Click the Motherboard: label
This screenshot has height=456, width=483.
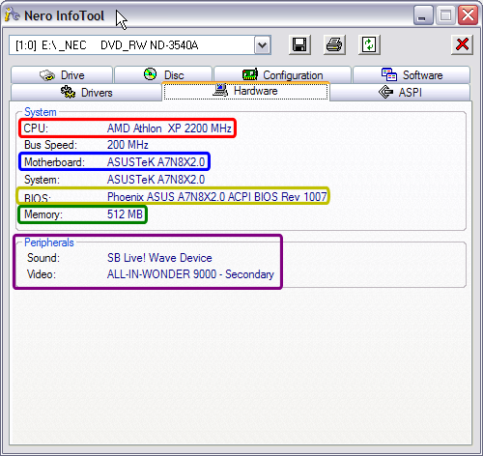point(54,161)
